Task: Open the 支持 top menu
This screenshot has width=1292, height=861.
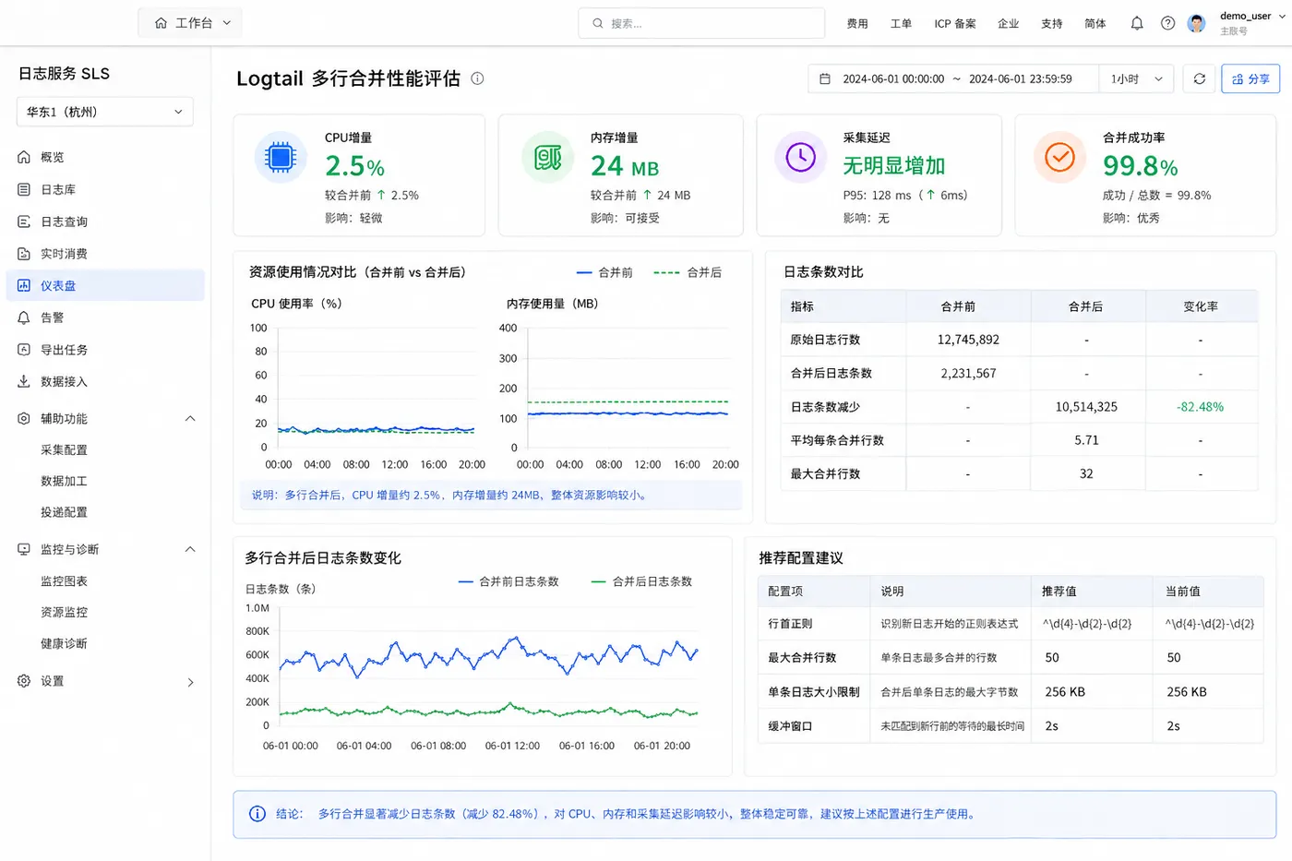Action: [1052, 24]
